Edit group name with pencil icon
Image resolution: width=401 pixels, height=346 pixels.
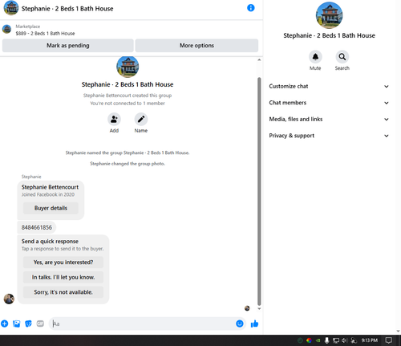click(x=141, y=119)
